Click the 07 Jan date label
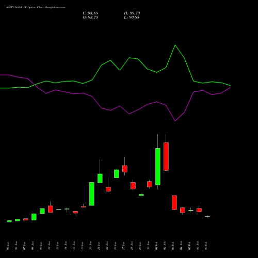This screenshot has height=258, width=258. point(25,246)
